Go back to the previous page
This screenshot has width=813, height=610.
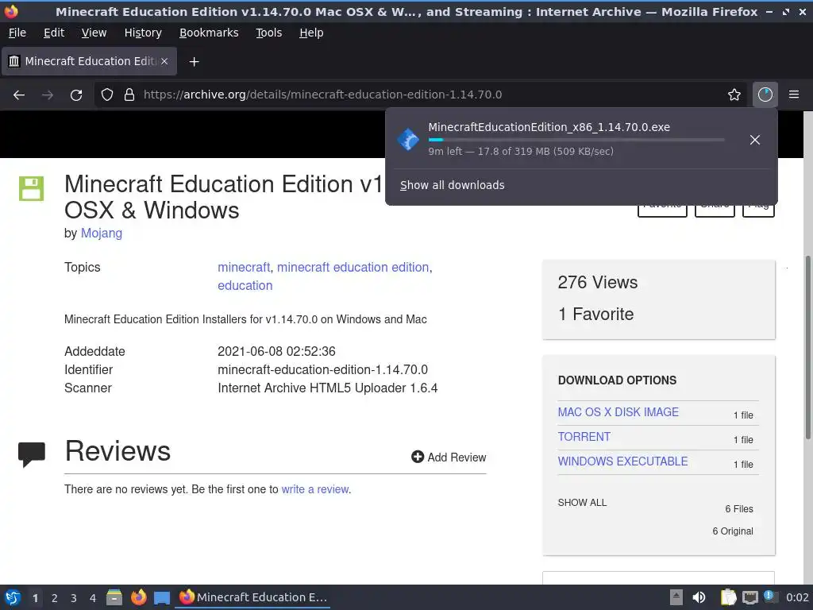point(19,95)
